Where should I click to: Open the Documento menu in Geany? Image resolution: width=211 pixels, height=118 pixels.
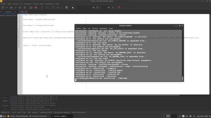coord(28,4)
